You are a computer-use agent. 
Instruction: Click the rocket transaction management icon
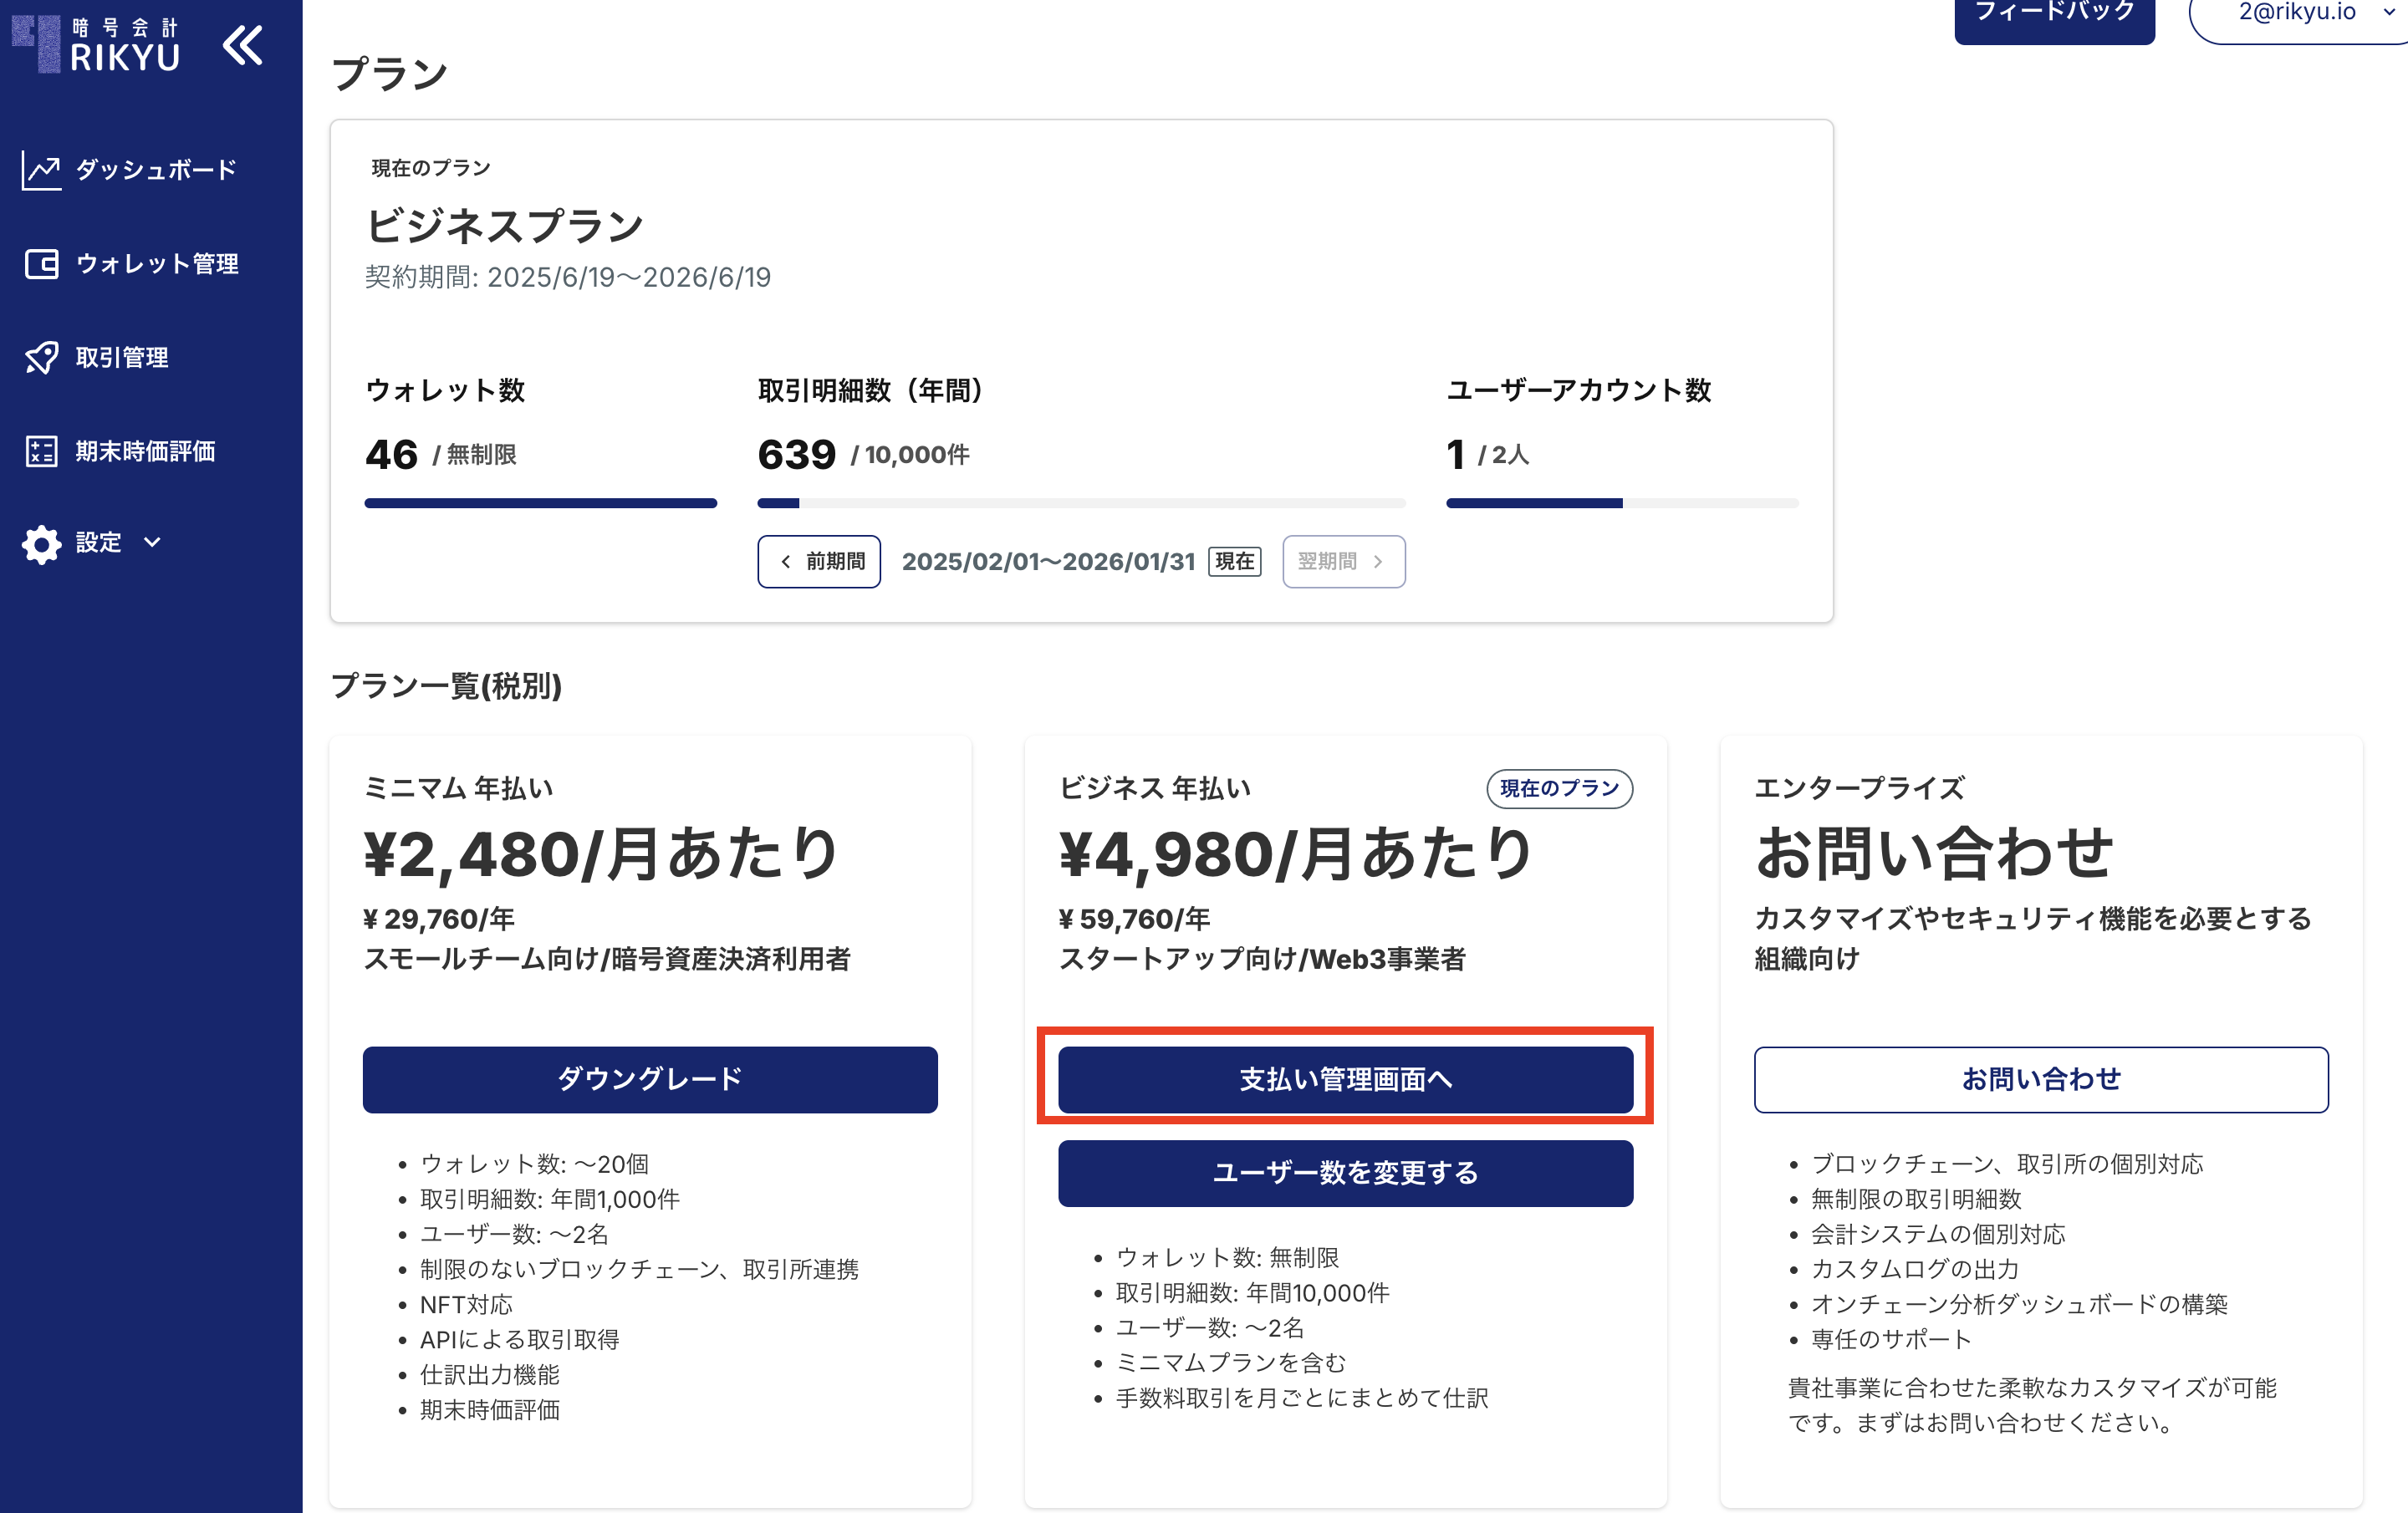pos(41,358)
